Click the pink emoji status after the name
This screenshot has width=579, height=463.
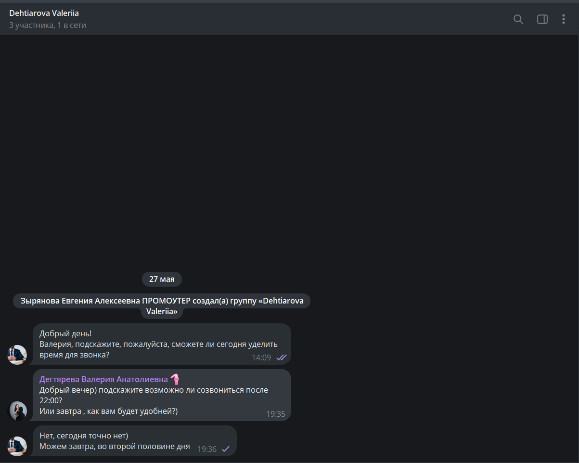175,379
